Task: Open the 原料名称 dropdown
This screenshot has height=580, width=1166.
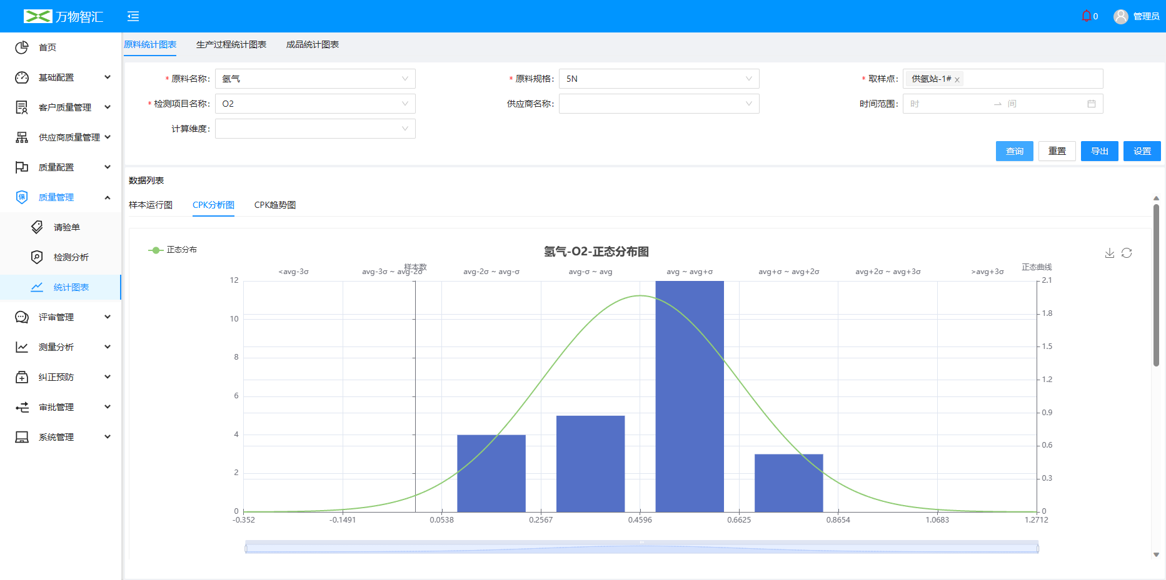Action: click(x=315, y=79)
